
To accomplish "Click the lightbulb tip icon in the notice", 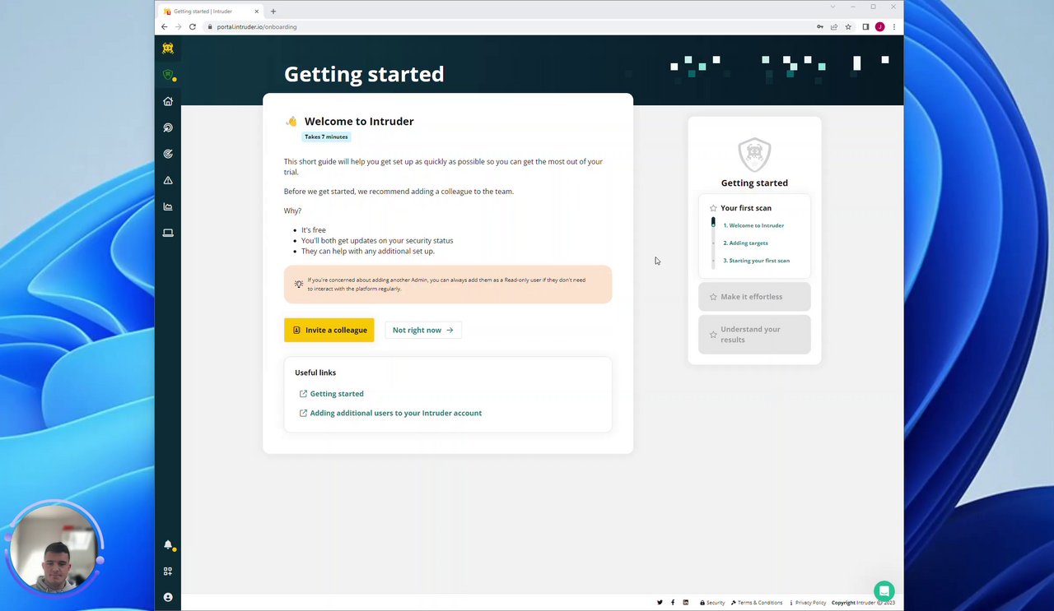I will (299, 284).
